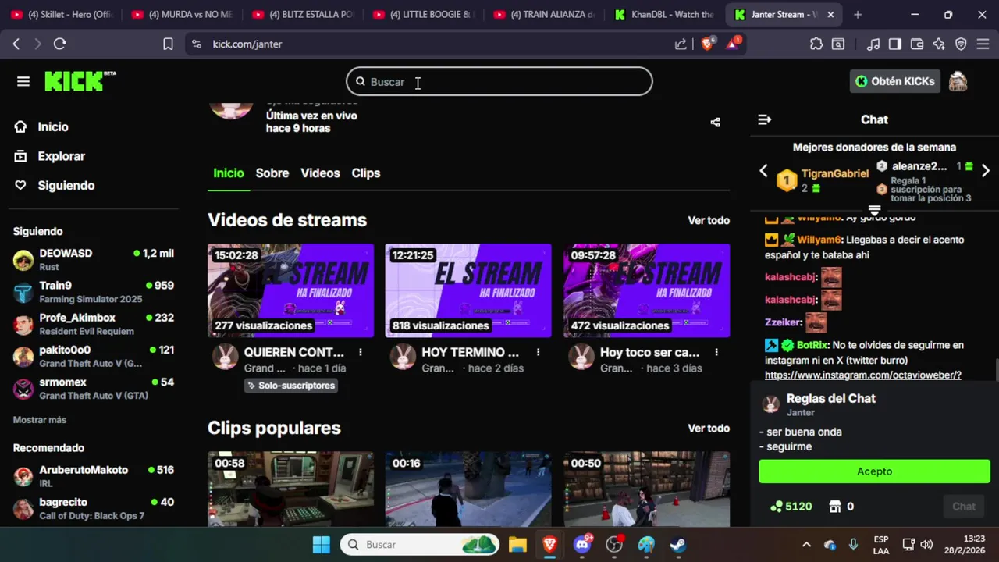The width and height of the screenshot is (999, 562).
Task: Open the 00:16 popular clip thumbnail
Action: [468, 489]
